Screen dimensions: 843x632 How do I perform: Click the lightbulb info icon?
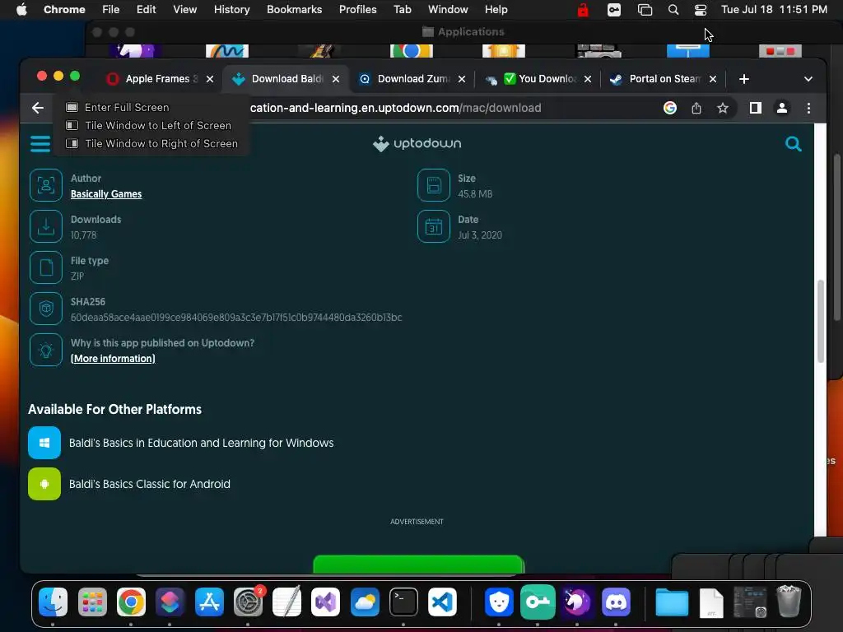coord(46,350)
